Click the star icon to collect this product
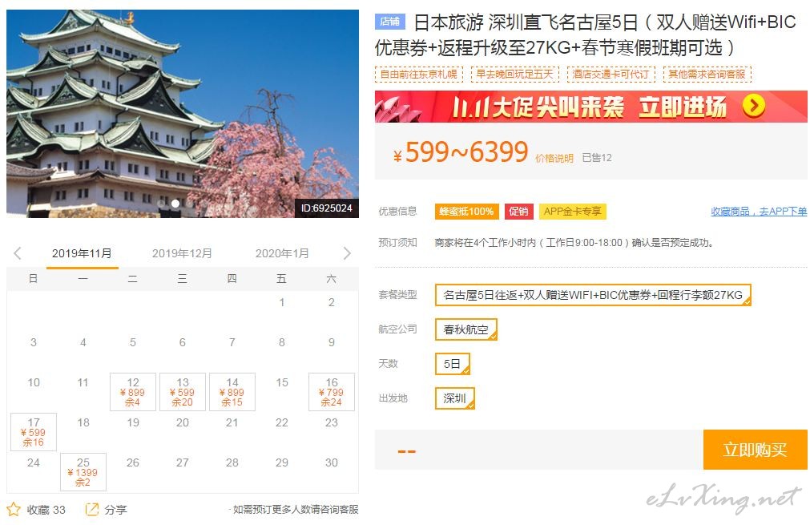810x525 pixels. coord(14,510)
